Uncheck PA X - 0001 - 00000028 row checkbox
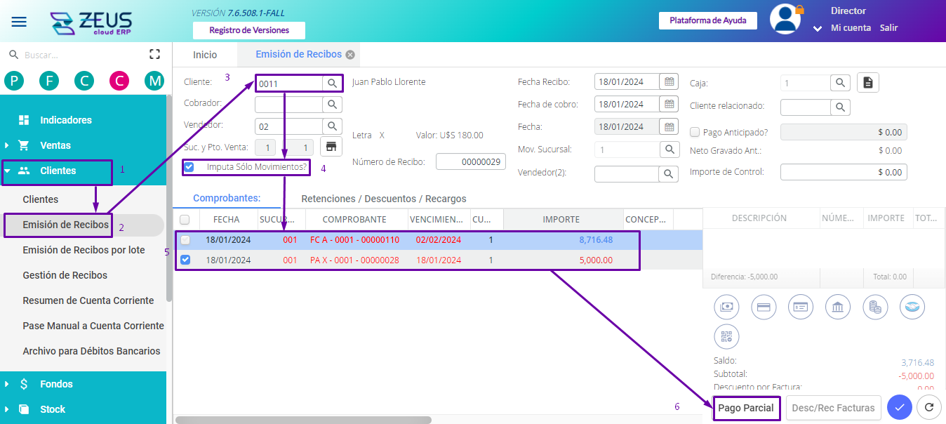 click(x=185, y=260)
